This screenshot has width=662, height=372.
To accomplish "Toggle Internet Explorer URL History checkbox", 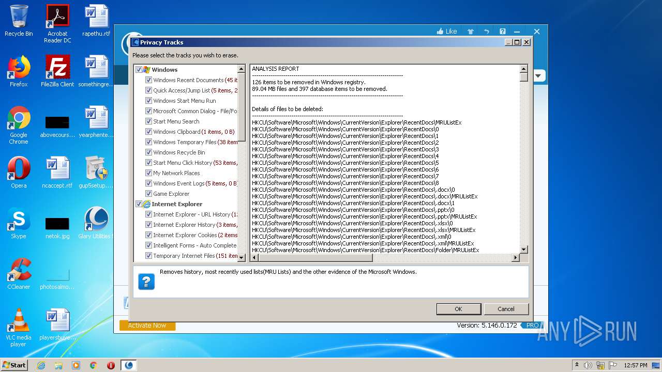I will (148, 214).
